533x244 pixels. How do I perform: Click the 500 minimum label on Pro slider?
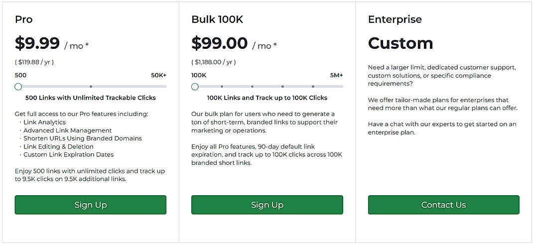pos(20,75)
